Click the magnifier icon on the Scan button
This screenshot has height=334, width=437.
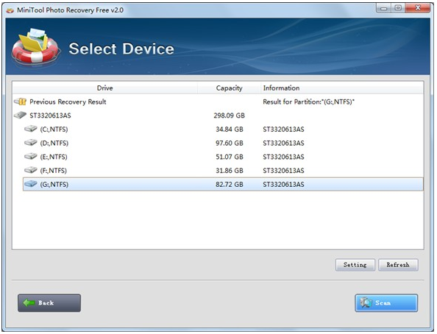click(x=366, y=303)
